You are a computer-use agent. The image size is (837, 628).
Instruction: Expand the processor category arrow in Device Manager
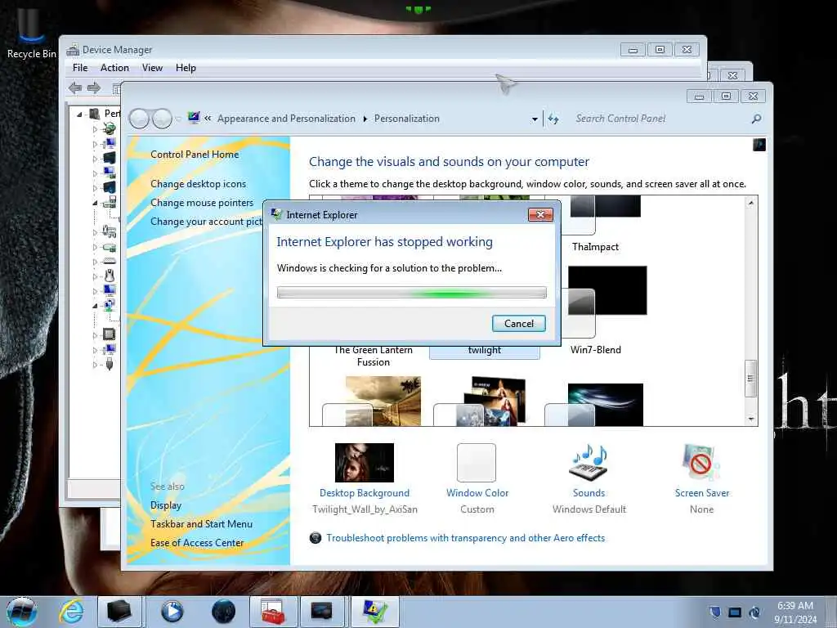[95, 334]
